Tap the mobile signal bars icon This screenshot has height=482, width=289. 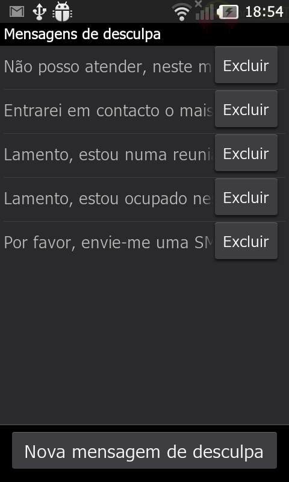pyautogui.click(x=204, y=11)
